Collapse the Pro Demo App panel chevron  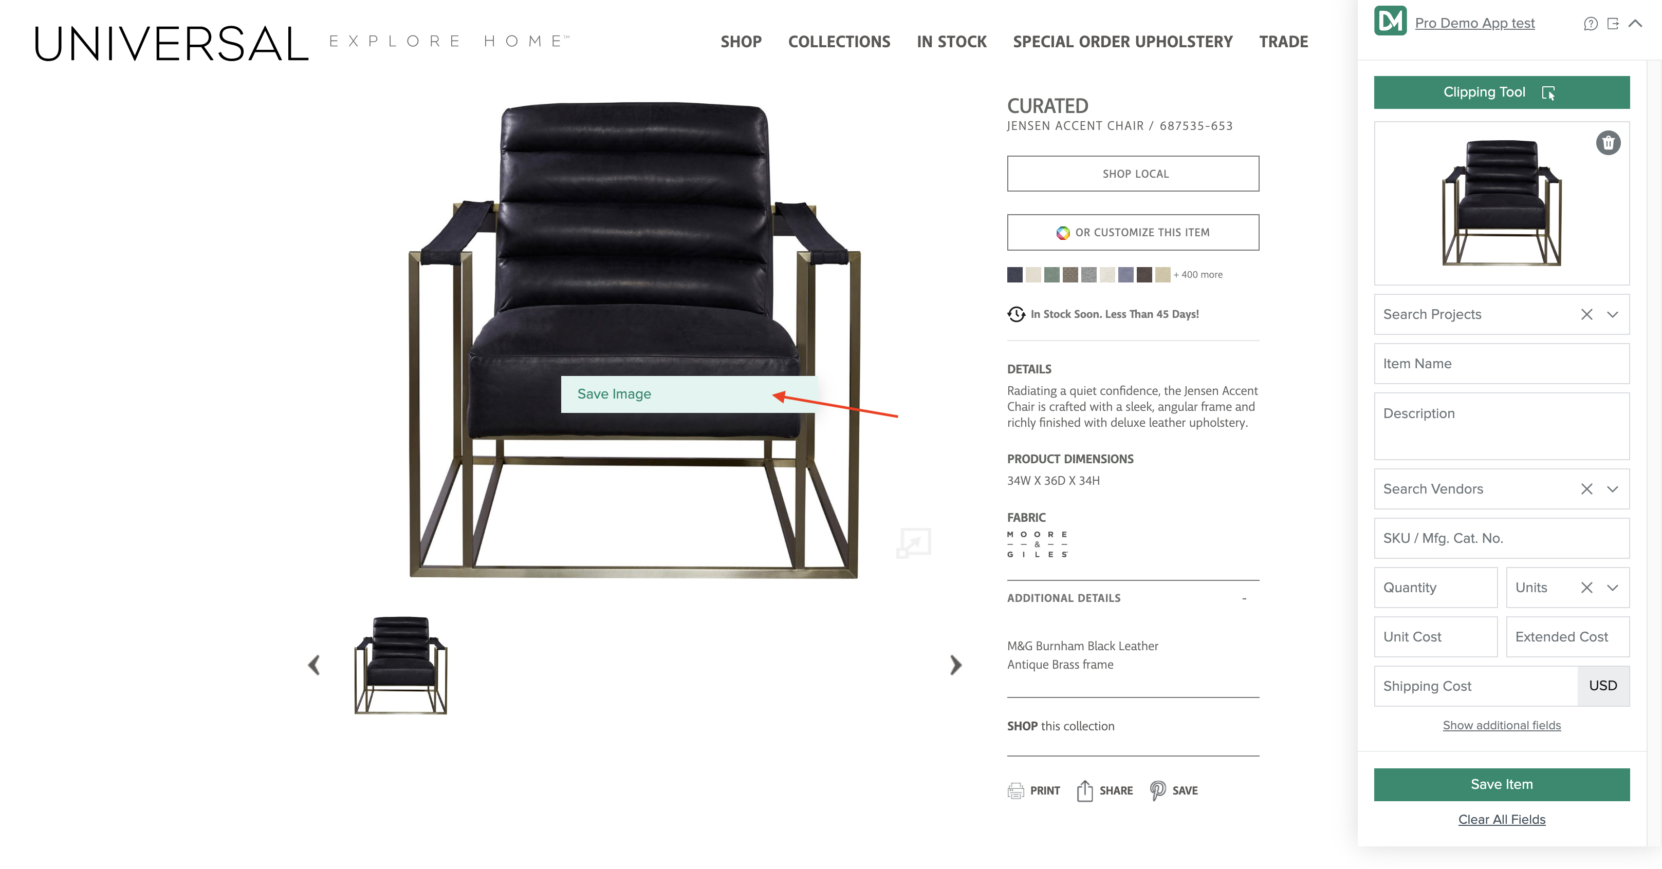pyautogui.click(x=1635, y=24)
